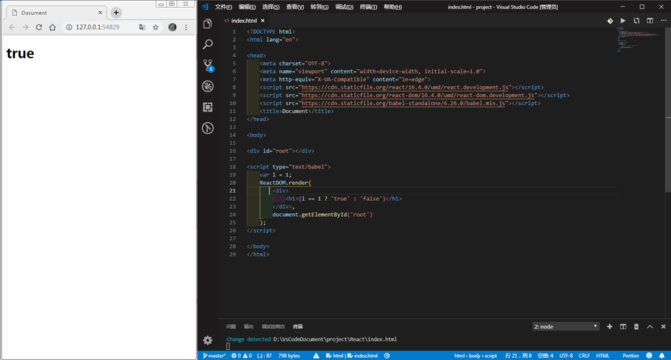This screenshot has height=360, width=671.
Task: Open the 选择(S) menu
Action: pyautogui.click(x=271, y=6)
